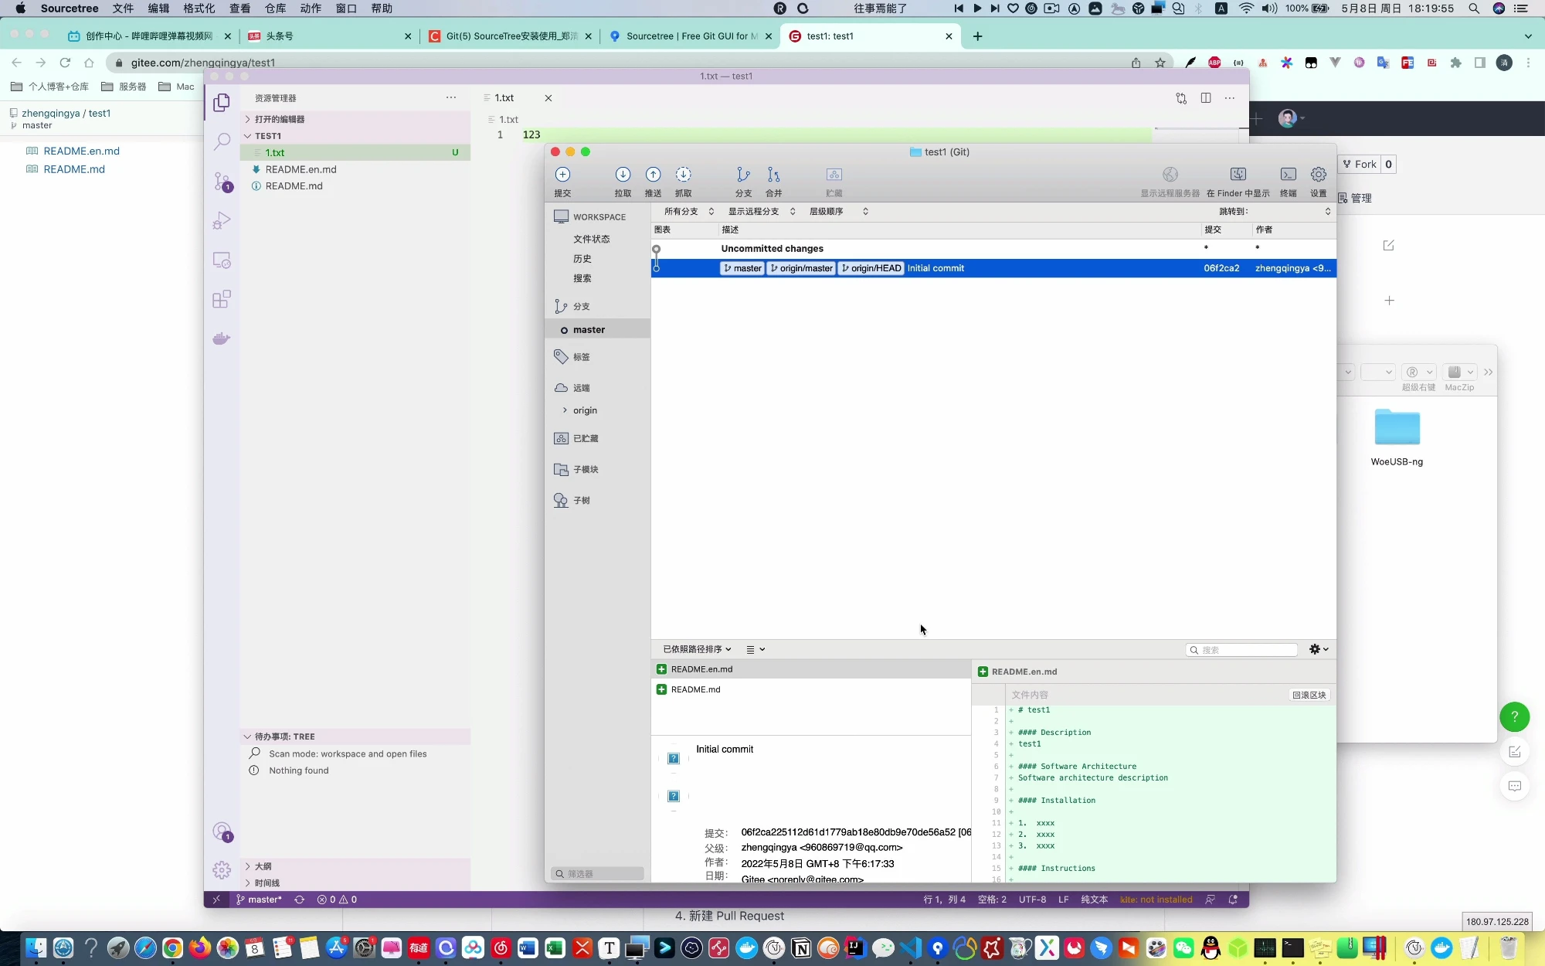Open Sourcetree Settings (设置) gear icon
1545x966 pixels.
[x=1319, y=175]
